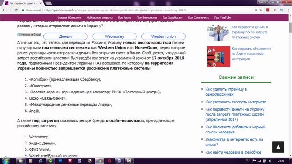The height and width of the screenshot is (164, 292).
Task: Click the red square extension icon
Action: pyautogui.click(x=268, y=10)
